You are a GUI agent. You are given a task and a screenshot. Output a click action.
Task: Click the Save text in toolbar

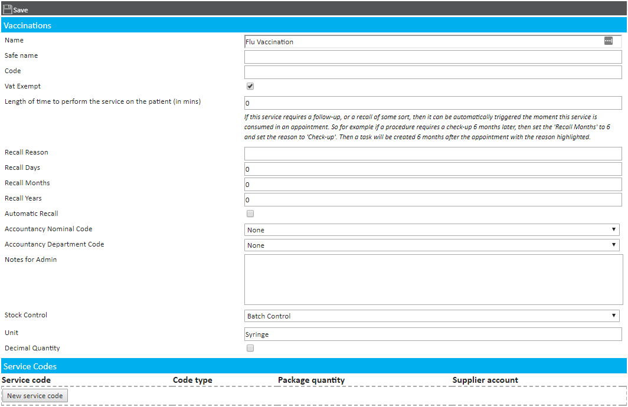21,10
